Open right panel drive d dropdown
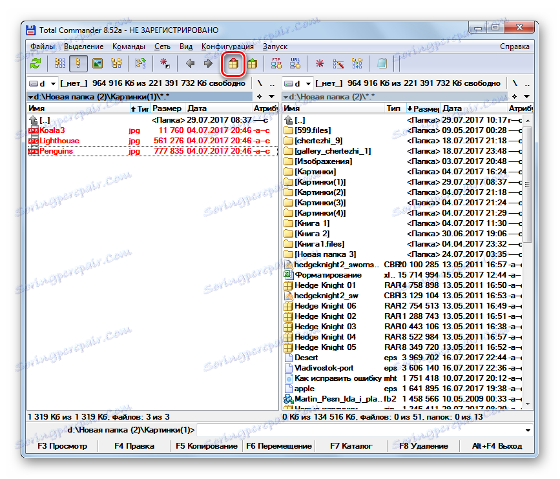560x479 pixels. point(298,83)
